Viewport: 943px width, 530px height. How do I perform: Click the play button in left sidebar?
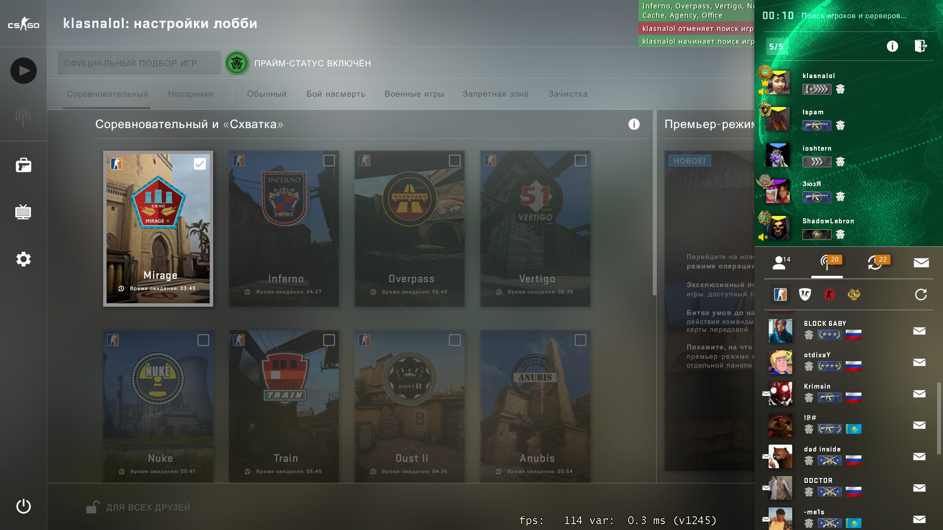(x=24, y=71)
